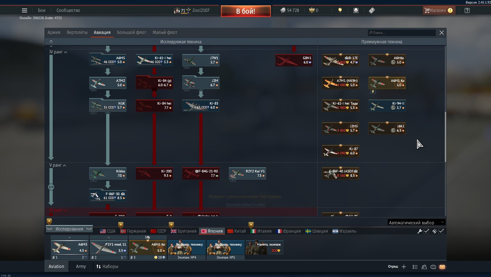Collapse all ranks double-chevron at tree top
This screenshot has height=277, width=491.
pos(51,42)
